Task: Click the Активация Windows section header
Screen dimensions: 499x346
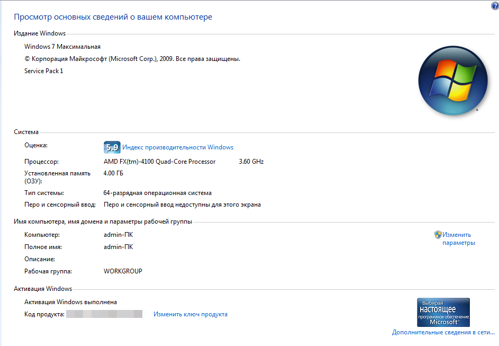Action: [x=43, y=289]
